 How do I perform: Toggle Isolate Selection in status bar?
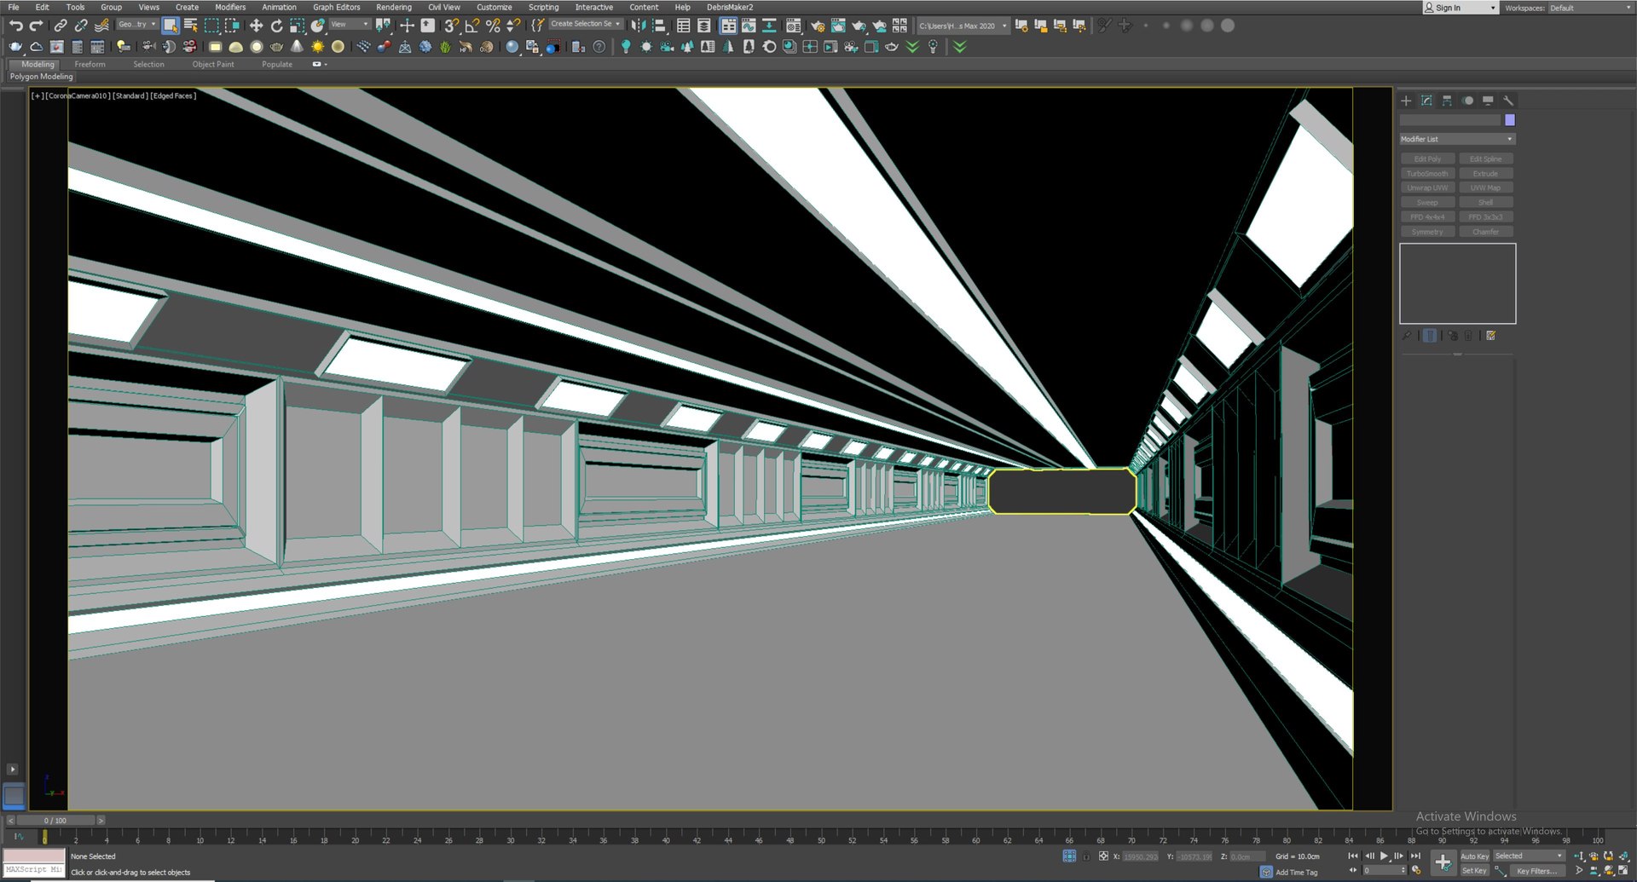[1069, 856]
